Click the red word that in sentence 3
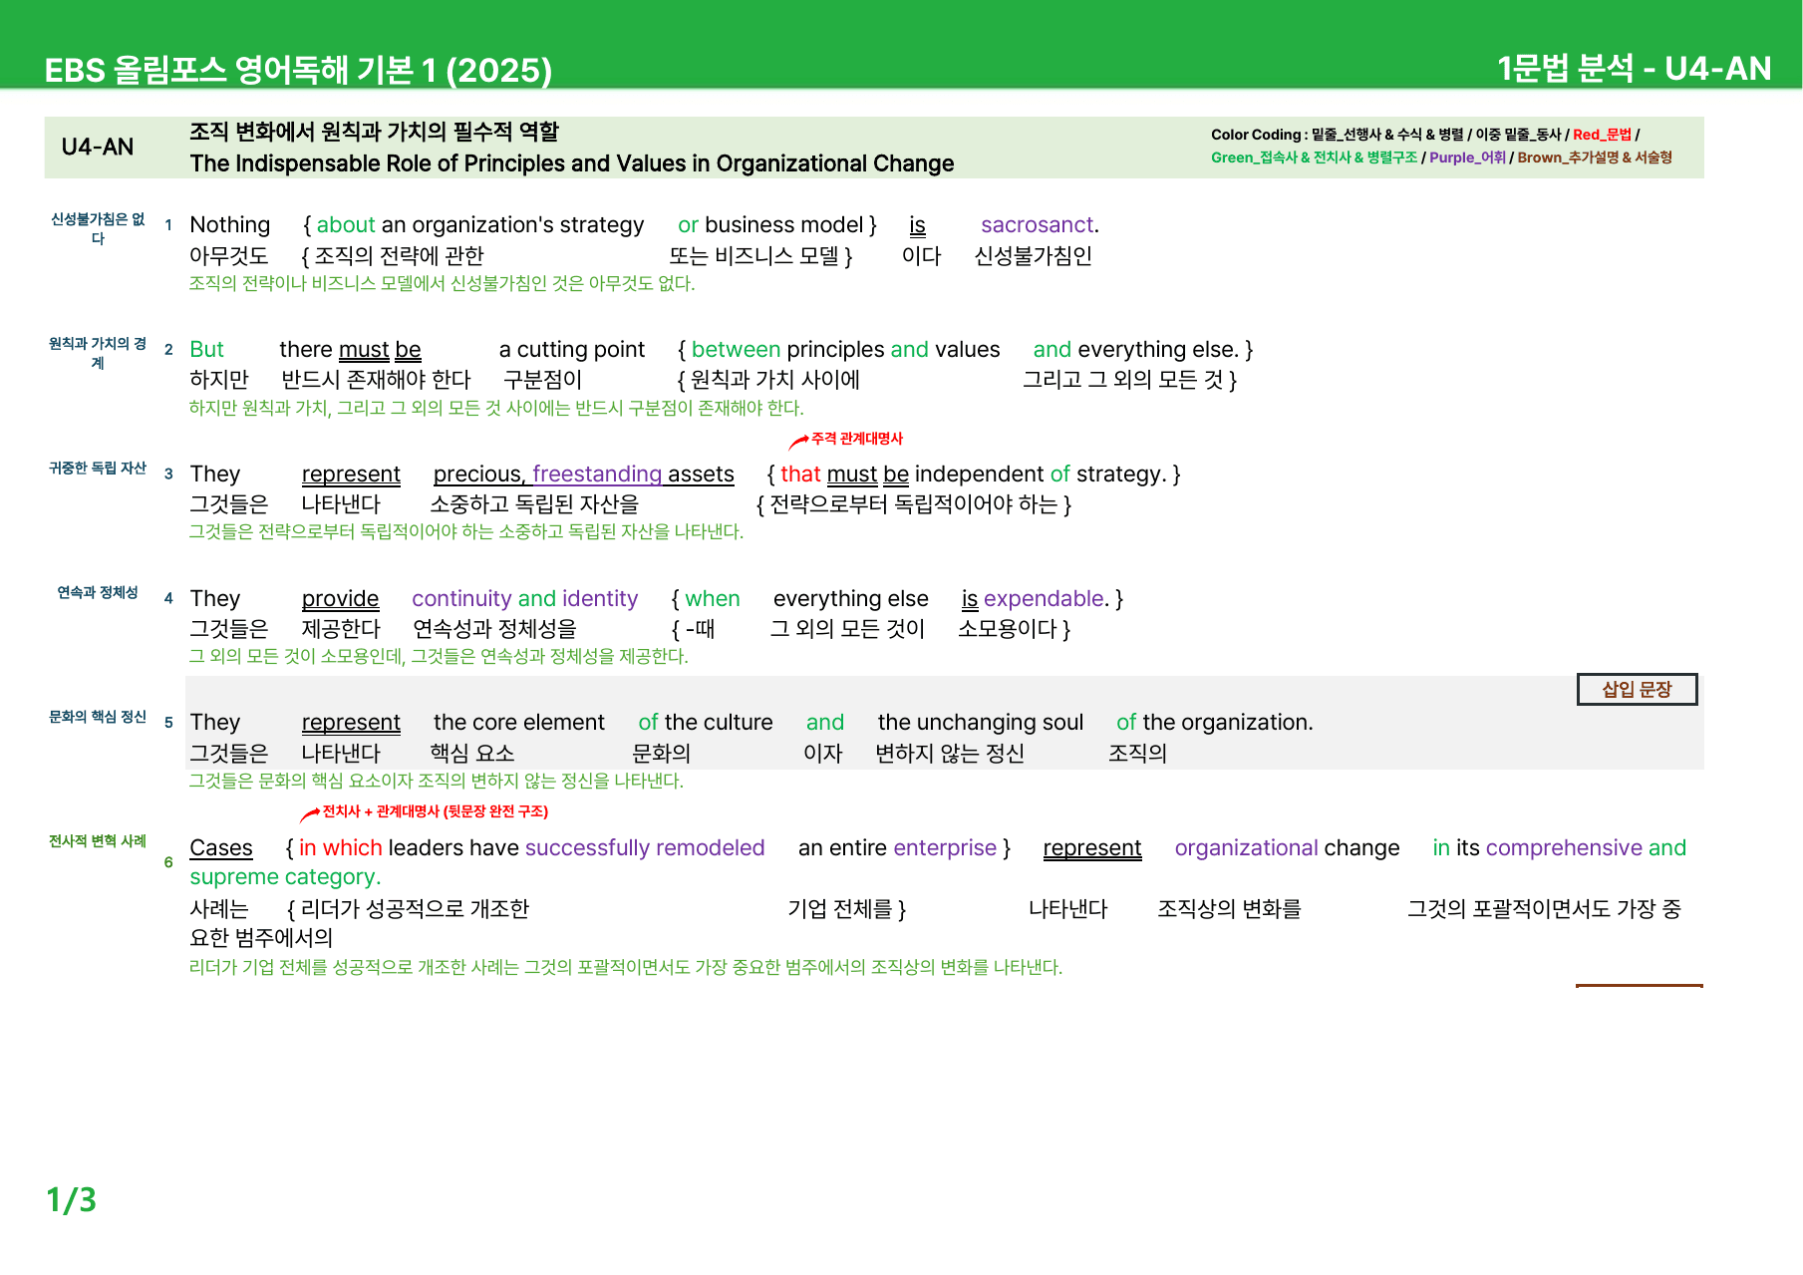Screen dimensions: 1803x1275 800,474
